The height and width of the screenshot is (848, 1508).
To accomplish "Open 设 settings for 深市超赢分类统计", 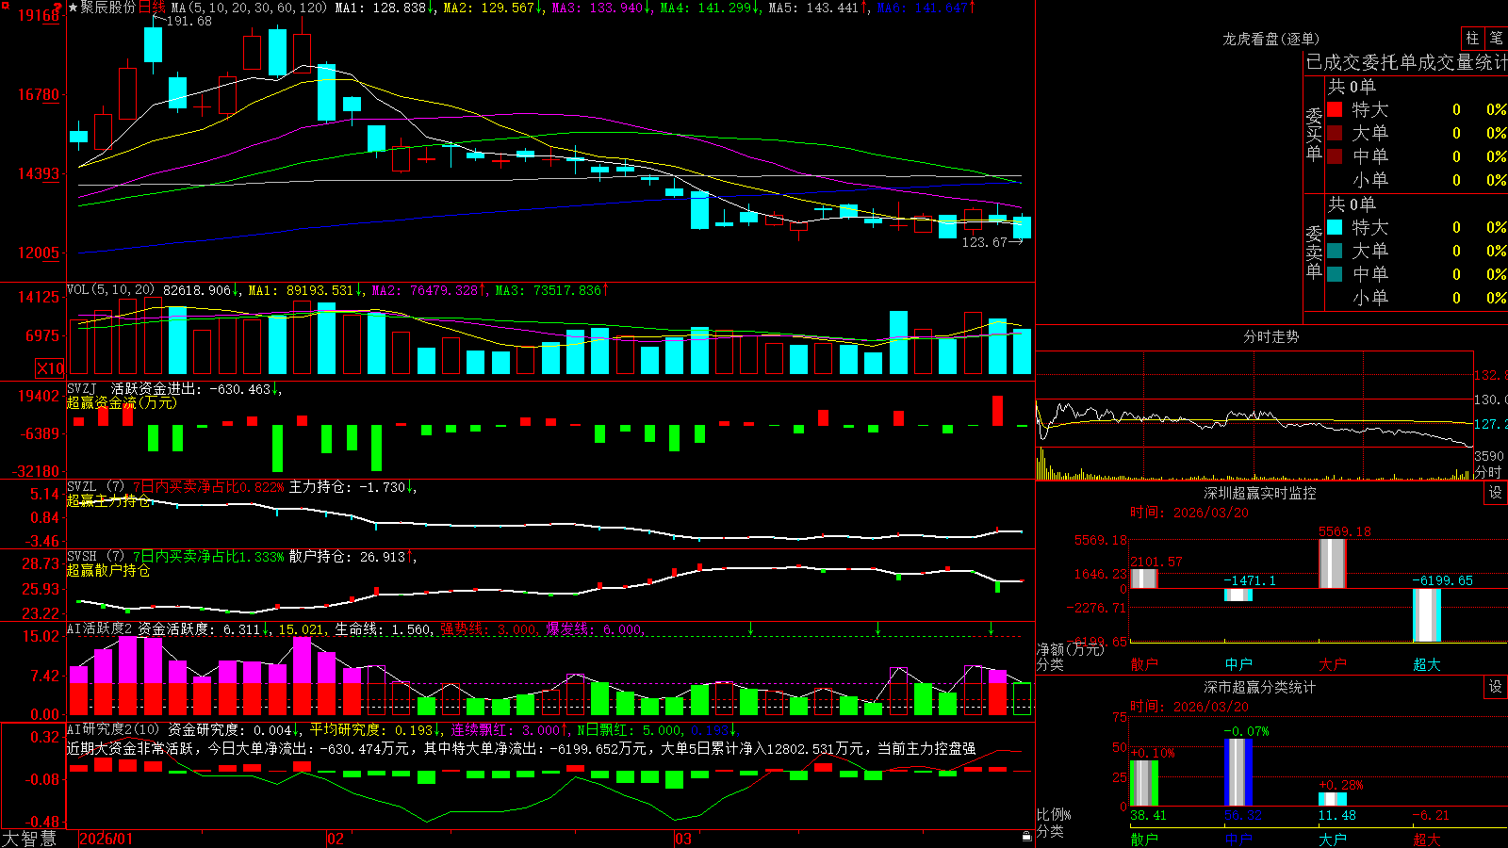I will coord(1496,687).
